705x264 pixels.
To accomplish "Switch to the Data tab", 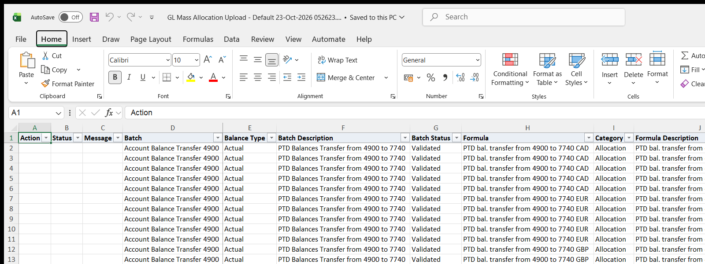I will (231, 39).
